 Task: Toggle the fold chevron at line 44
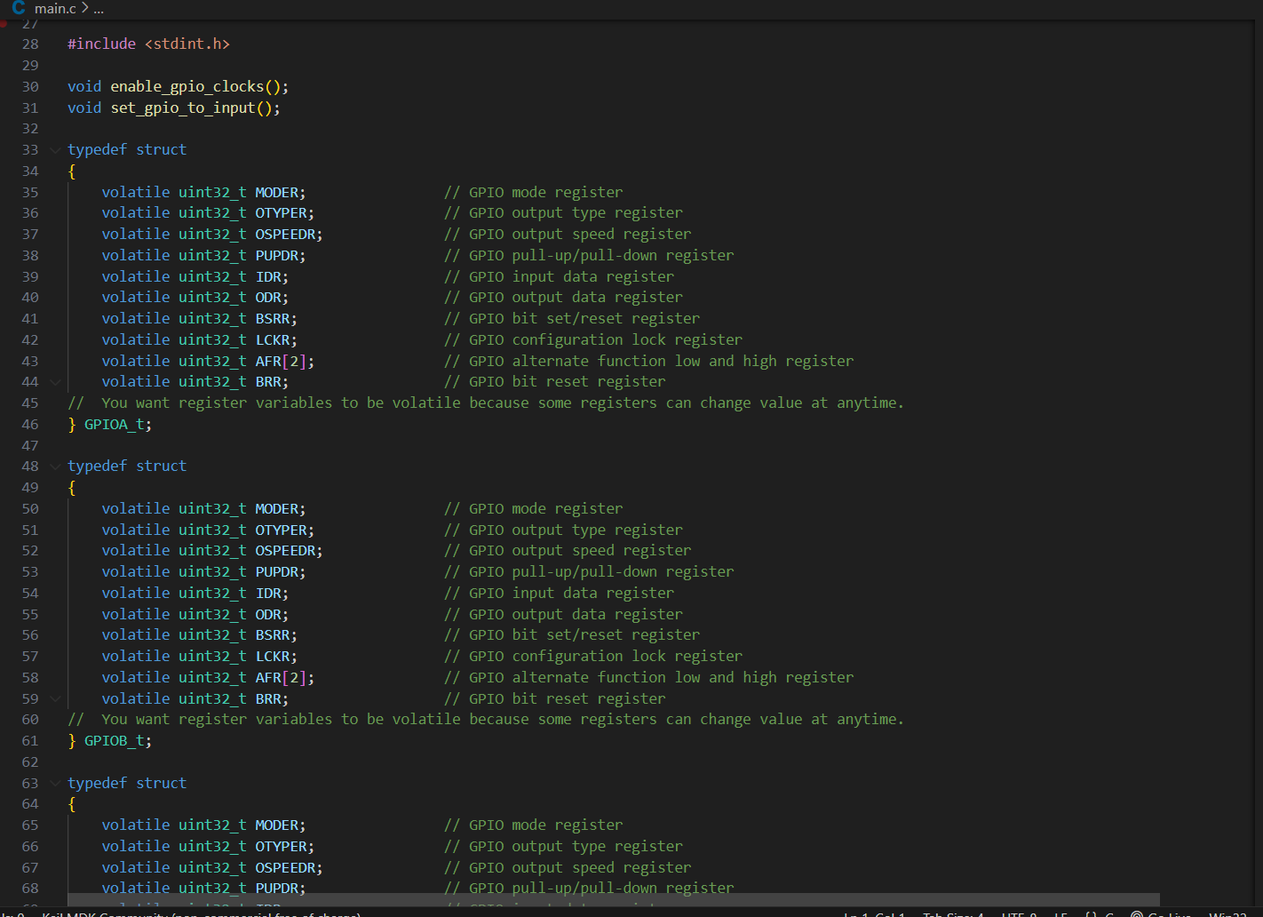pyautogui.click(x=55, y=382)
